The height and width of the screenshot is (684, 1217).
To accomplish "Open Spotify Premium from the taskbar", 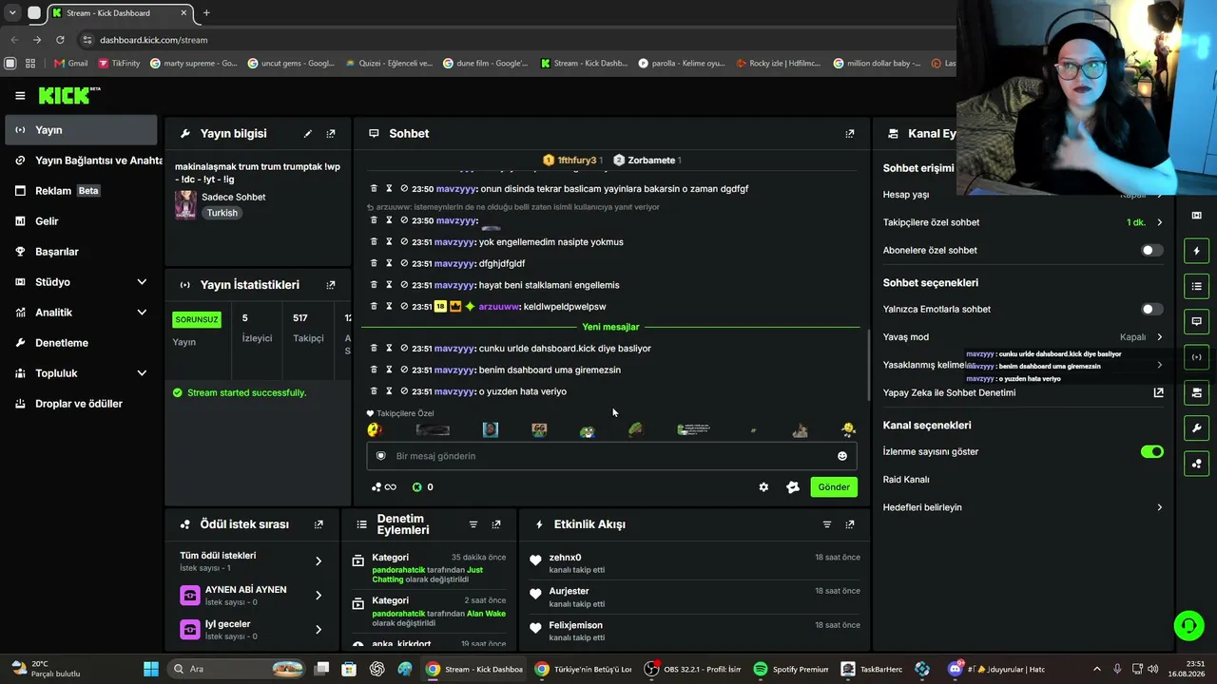I will click(792, 669).
